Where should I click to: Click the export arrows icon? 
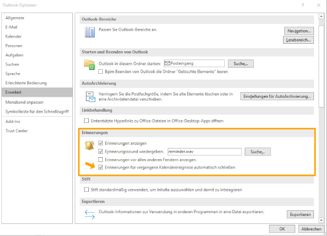point(89,214)
